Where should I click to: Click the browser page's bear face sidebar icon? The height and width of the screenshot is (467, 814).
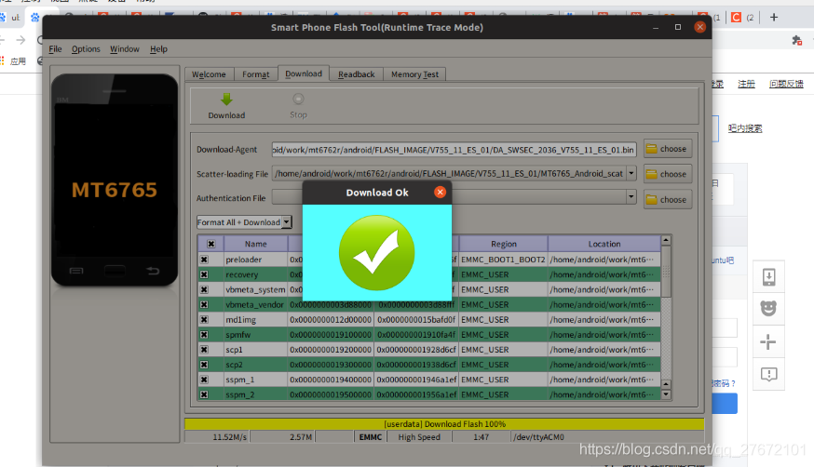click(x=768, y=309)
